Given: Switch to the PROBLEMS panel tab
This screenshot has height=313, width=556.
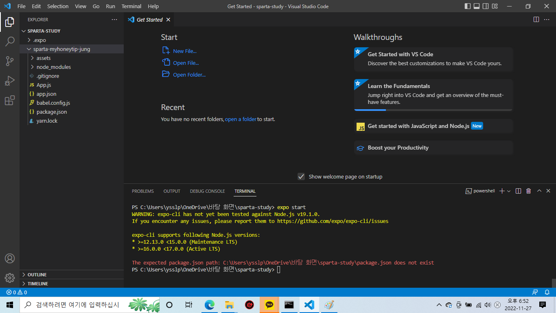Looking at the screenshot, I should pyautogui.click(x=143, y=191).
